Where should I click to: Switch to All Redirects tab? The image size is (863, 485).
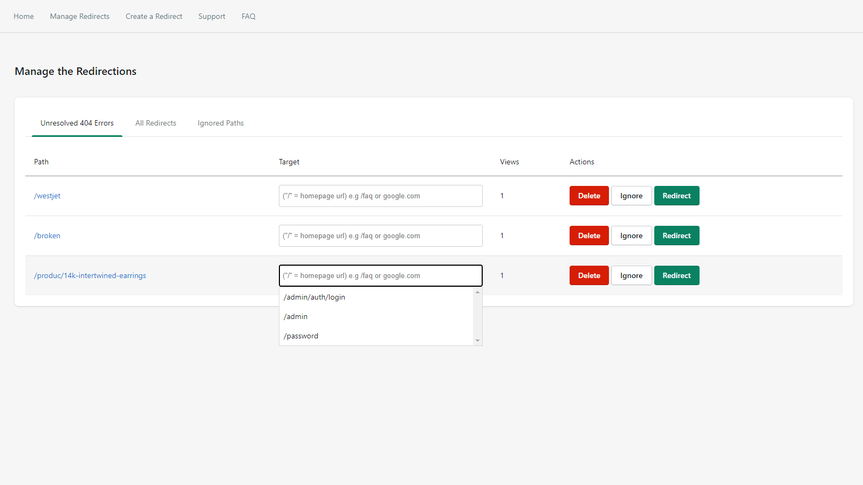(156, 123)
